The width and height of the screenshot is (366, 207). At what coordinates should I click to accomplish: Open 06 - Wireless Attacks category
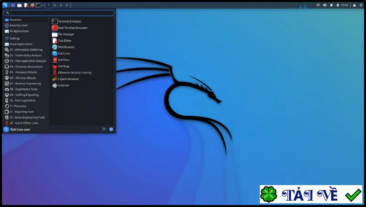tap(26, 78)
